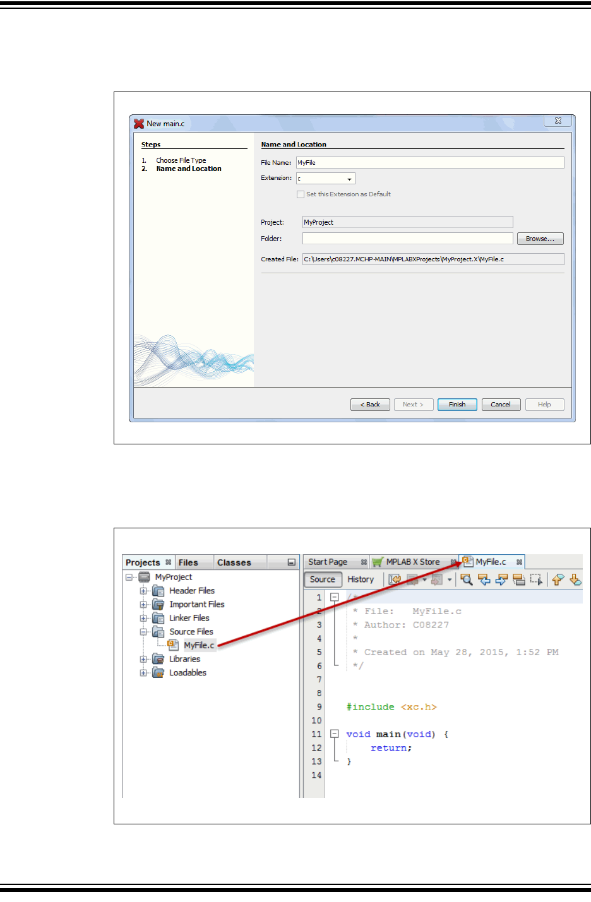Click the editor Forward navigation icon
Image resolution: width=591 pixels, height=902 pixels.
pyautogui.click(x=436, y=579)
